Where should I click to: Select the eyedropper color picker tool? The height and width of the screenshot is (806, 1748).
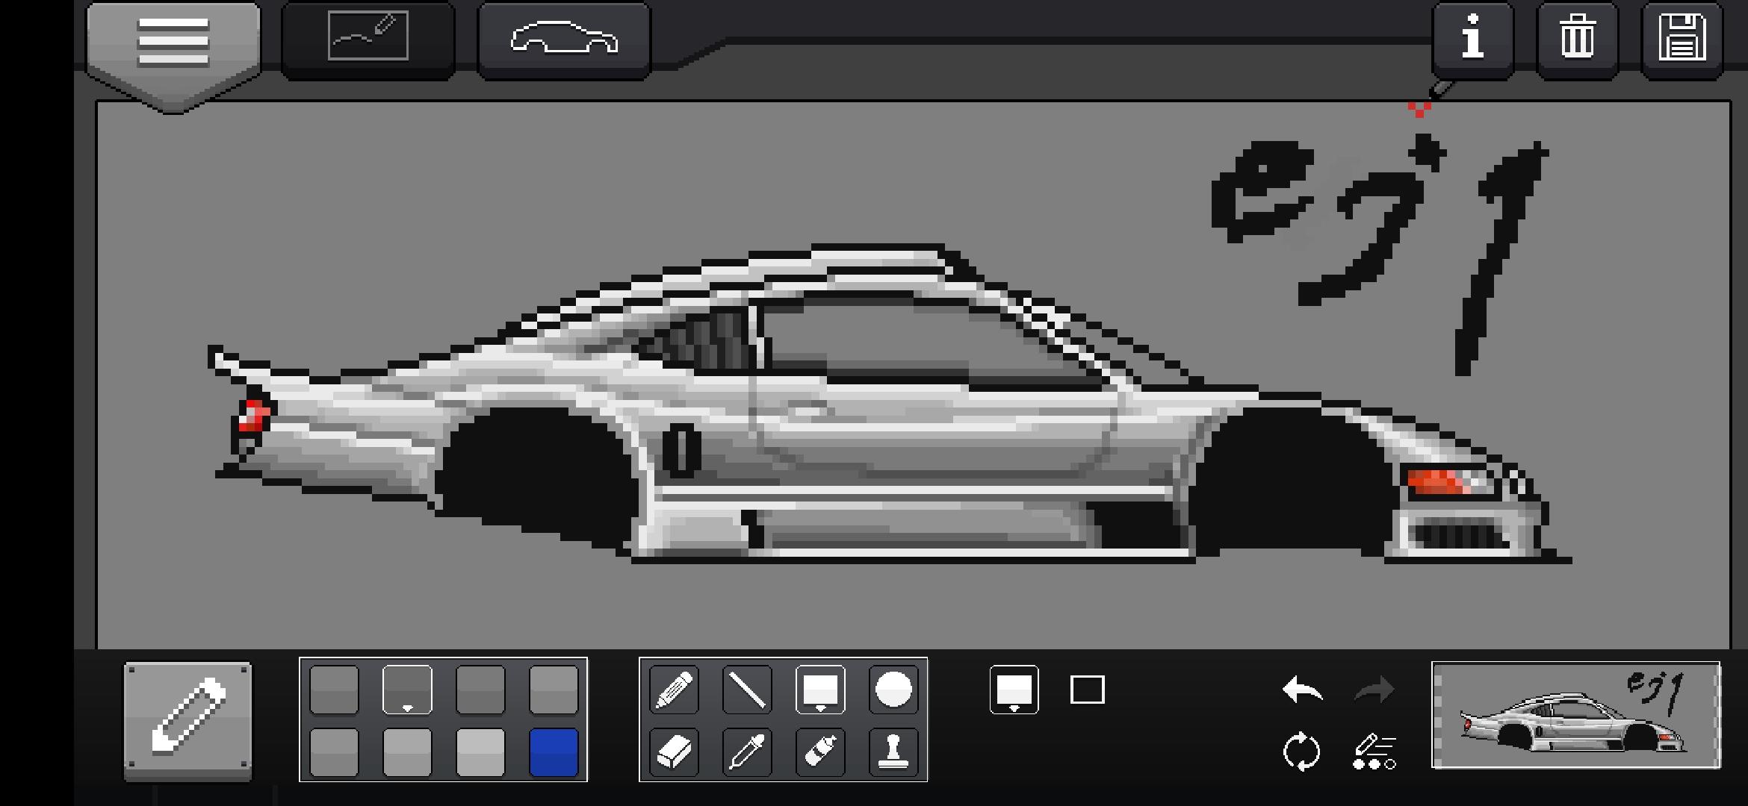click(x=747, y=752)
